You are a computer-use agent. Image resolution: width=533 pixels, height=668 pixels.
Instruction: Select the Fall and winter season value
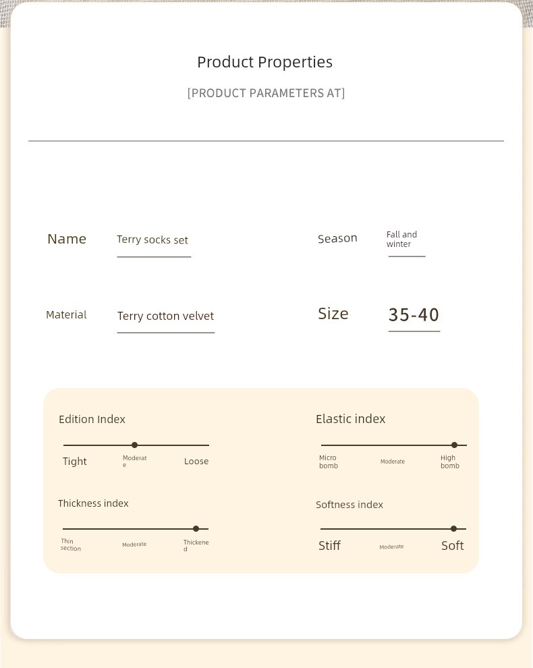(401, 239)
